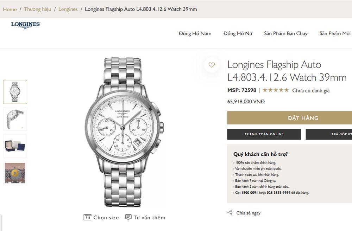The height and width of the screenshot is (231, 352).
Task: Click the share icon beside Chia sẻ ngay
Action: tap(230, 213)
